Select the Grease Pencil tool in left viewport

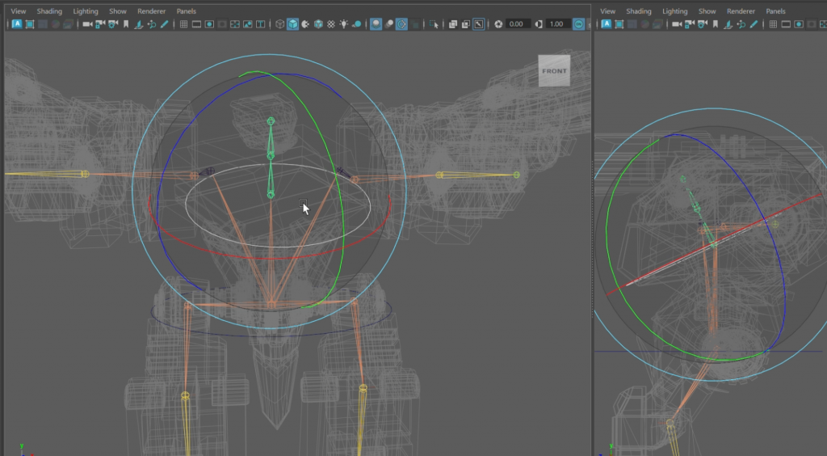(164, 24)
